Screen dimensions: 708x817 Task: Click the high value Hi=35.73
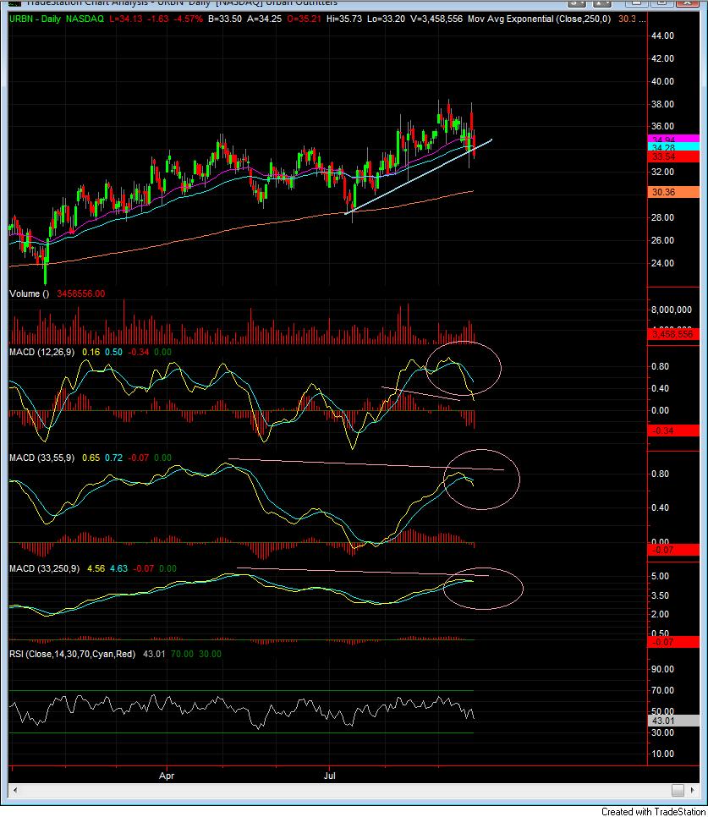click(x=343, y=19)
